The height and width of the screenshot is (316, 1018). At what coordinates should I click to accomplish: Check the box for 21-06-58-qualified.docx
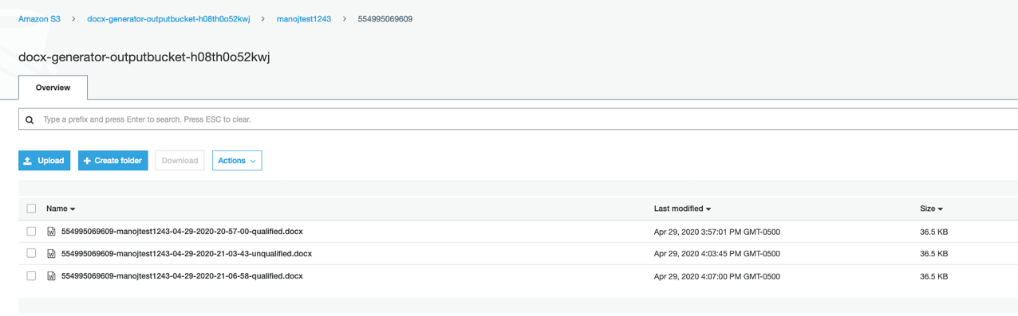pyautogui.click(x=31, y=276)
